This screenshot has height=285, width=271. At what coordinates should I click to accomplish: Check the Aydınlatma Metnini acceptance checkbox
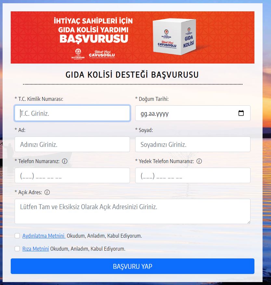click(17, 236)
